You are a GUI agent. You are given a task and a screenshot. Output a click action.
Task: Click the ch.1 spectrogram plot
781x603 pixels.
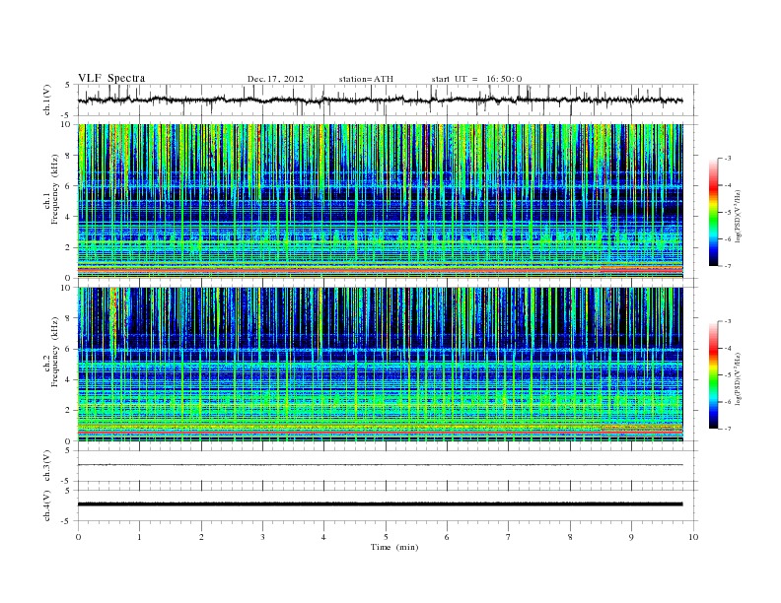(380, 201)
